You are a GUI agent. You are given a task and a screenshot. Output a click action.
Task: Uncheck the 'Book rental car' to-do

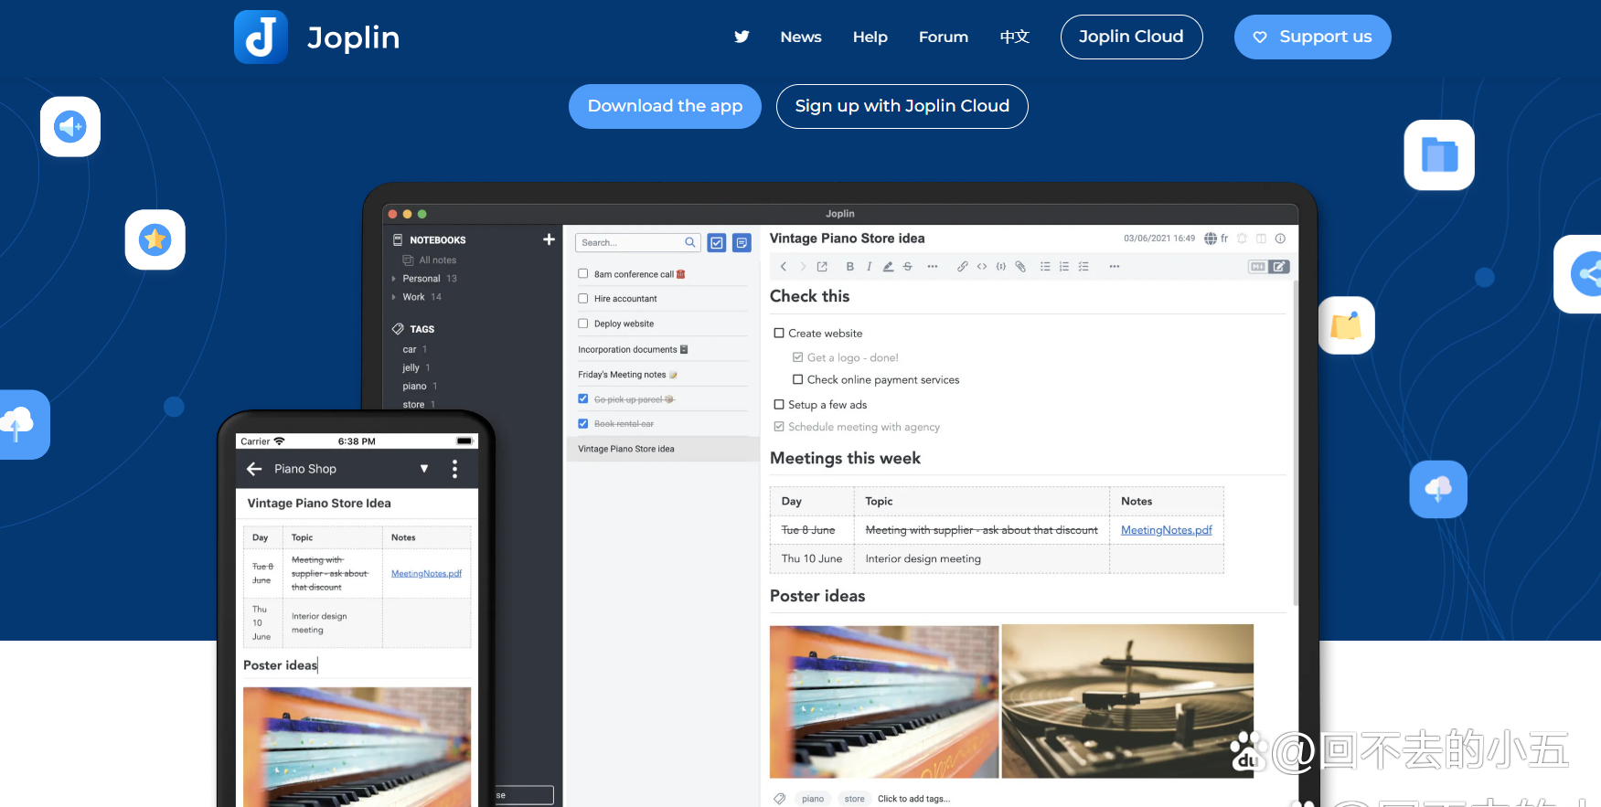(x=583, y=424)
